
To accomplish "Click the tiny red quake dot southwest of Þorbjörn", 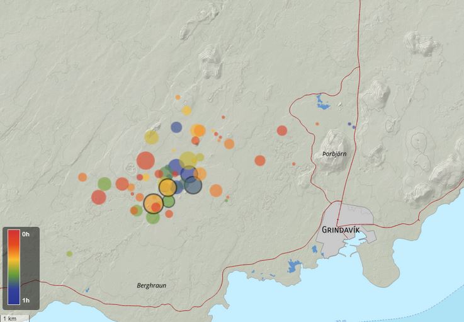I will coord(294,164).
